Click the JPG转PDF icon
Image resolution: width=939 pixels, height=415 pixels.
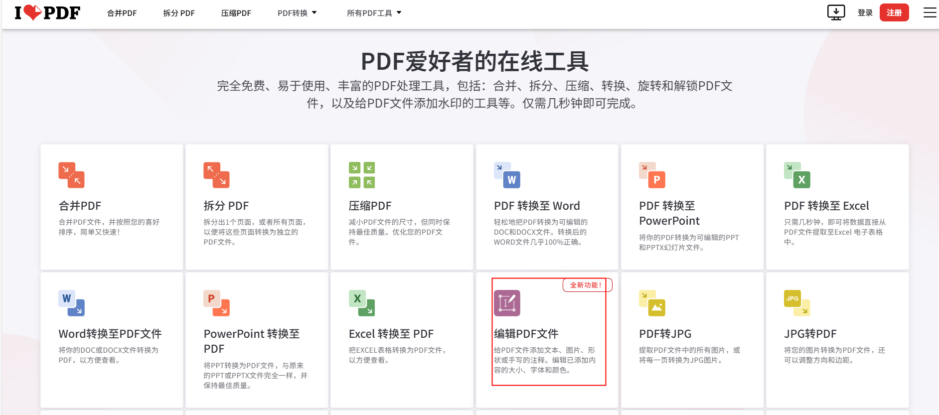[797, 303]
